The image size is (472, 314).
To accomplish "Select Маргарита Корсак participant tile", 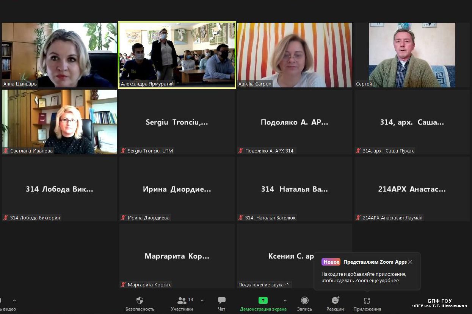I will point(177,256).
